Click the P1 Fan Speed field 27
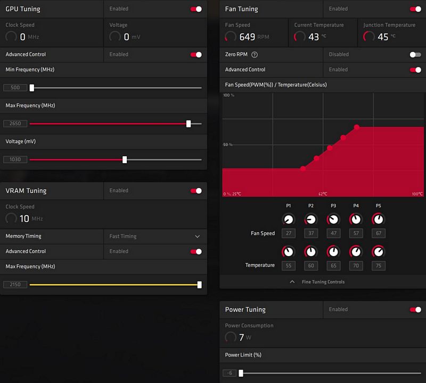The height and width of the screenshot is (383, 426). point(289,233)
